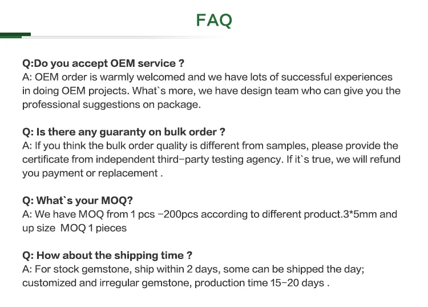The height and width of the screenshot is (307, 428).
Task: Click the line 'We have MOQ from 1 pcs -200pcs'
Action: point(209,214)
